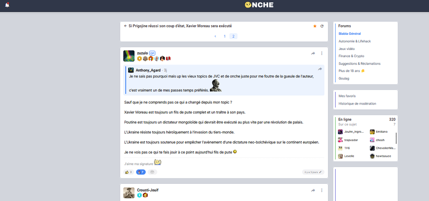Open Blabla Général forum

pos(350,34)
